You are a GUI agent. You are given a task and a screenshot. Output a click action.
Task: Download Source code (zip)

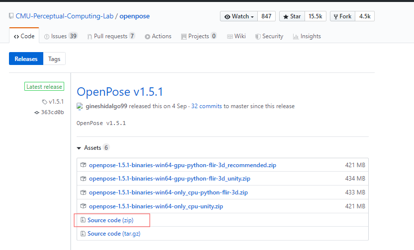click(110, 220)
